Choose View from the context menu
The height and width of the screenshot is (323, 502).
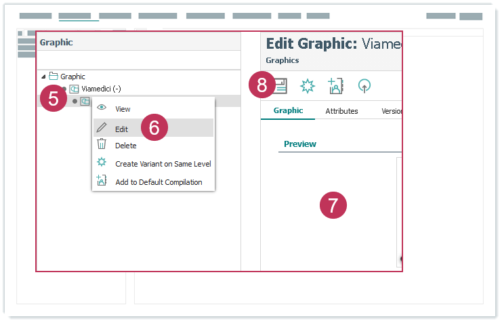[x=123, y=109]
